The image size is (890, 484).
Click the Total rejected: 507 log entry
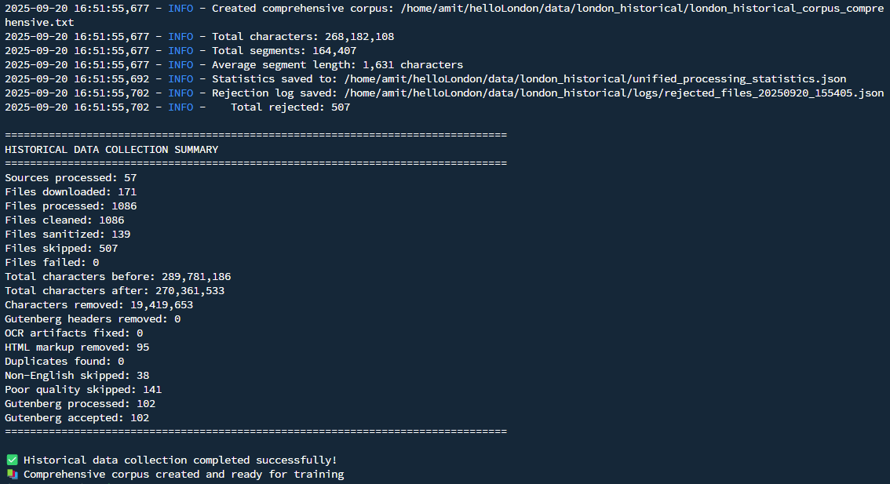tap(290, 107)
